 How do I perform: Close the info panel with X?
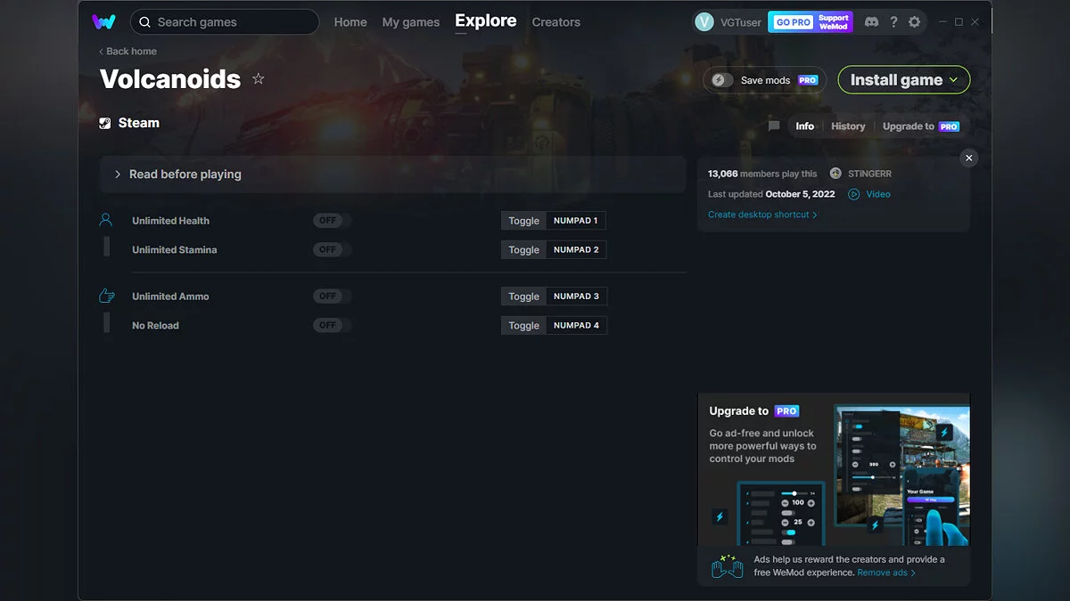[x=969, y=158]
